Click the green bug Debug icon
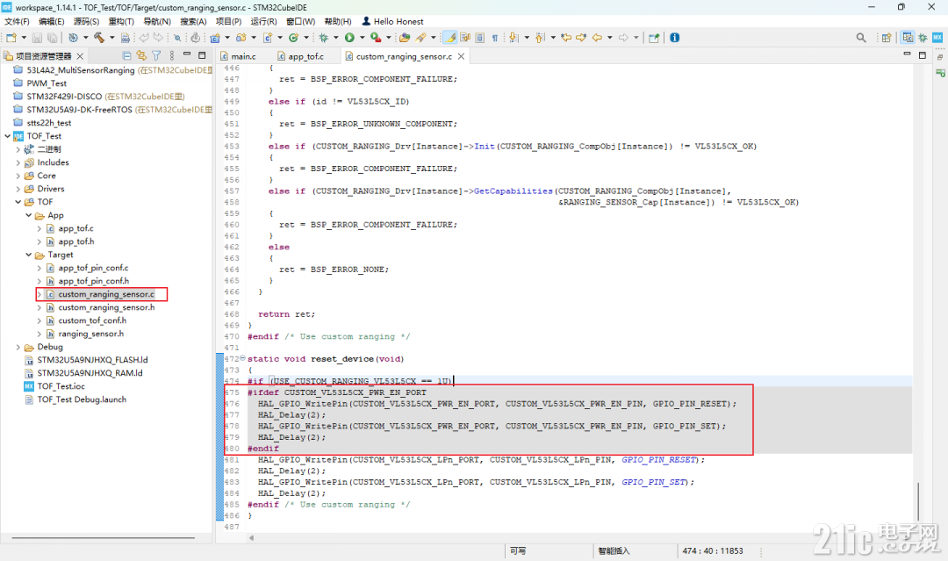948x561 pixels. click(x=323, y=38)
